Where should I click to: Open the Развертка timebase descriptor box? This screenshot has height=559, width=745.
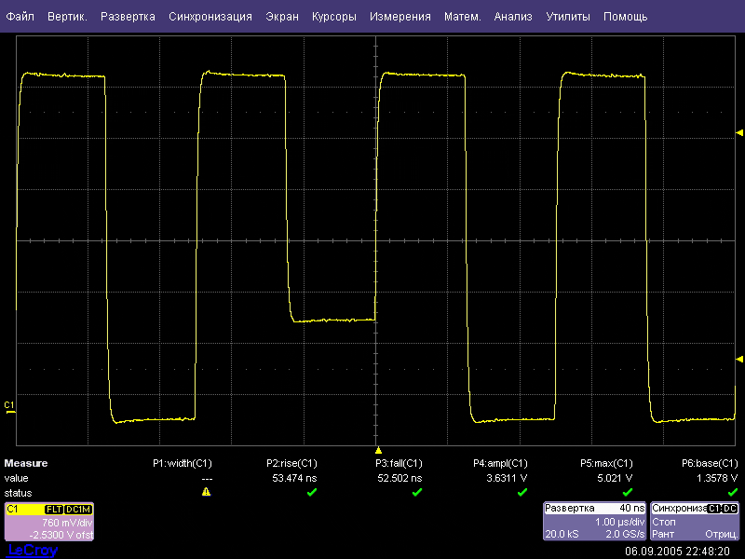[594, 522]
